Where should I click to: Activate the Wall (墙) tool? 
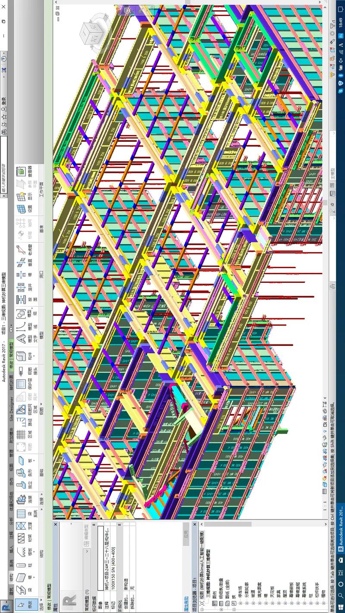coord(20,577)
